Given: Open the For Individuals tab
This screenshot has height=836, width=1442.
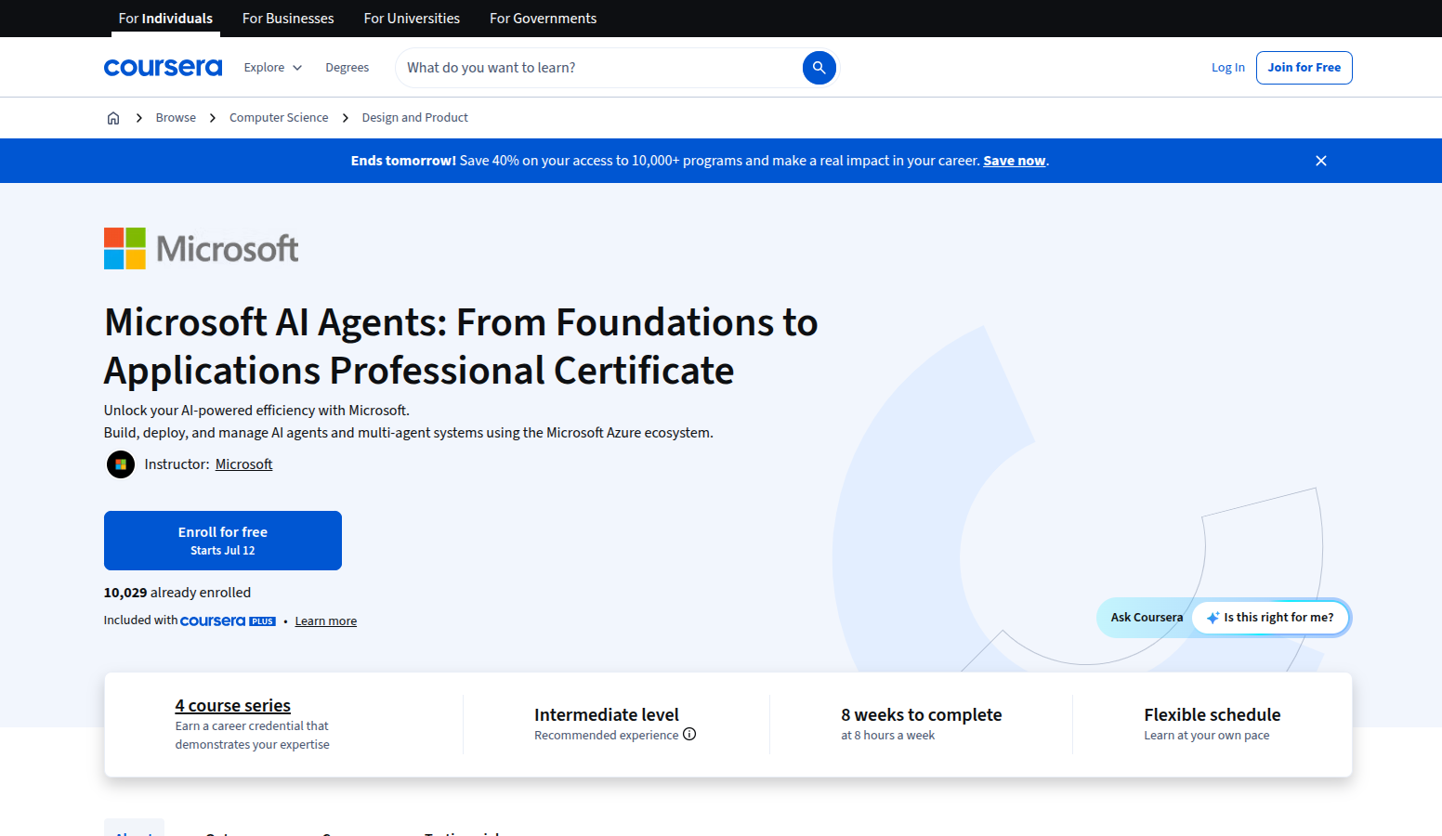Looking at the screenshot, I should coord(165,19).
